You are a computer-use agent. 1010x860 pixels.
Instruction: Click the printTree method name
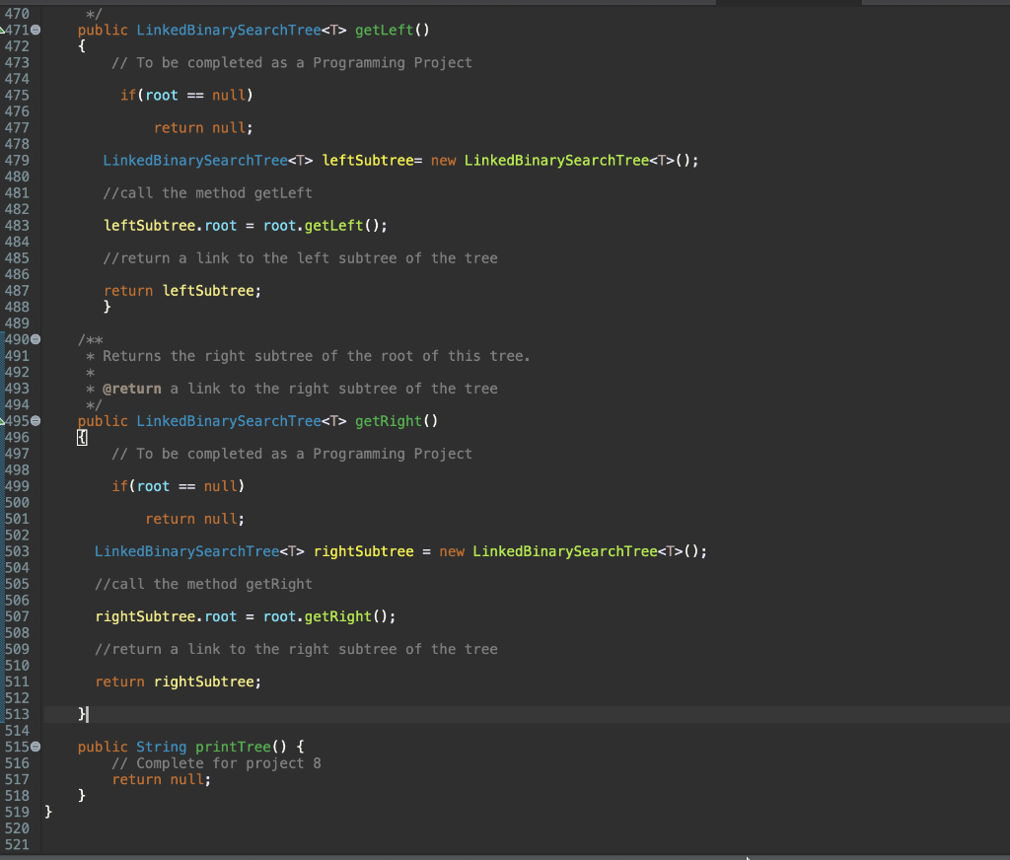pos(233,747)
